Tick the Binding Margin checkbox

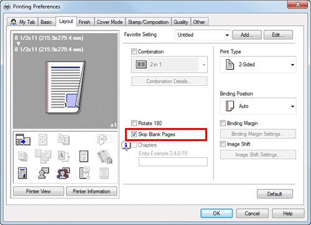pyautogui.click(x=223, y=123)
